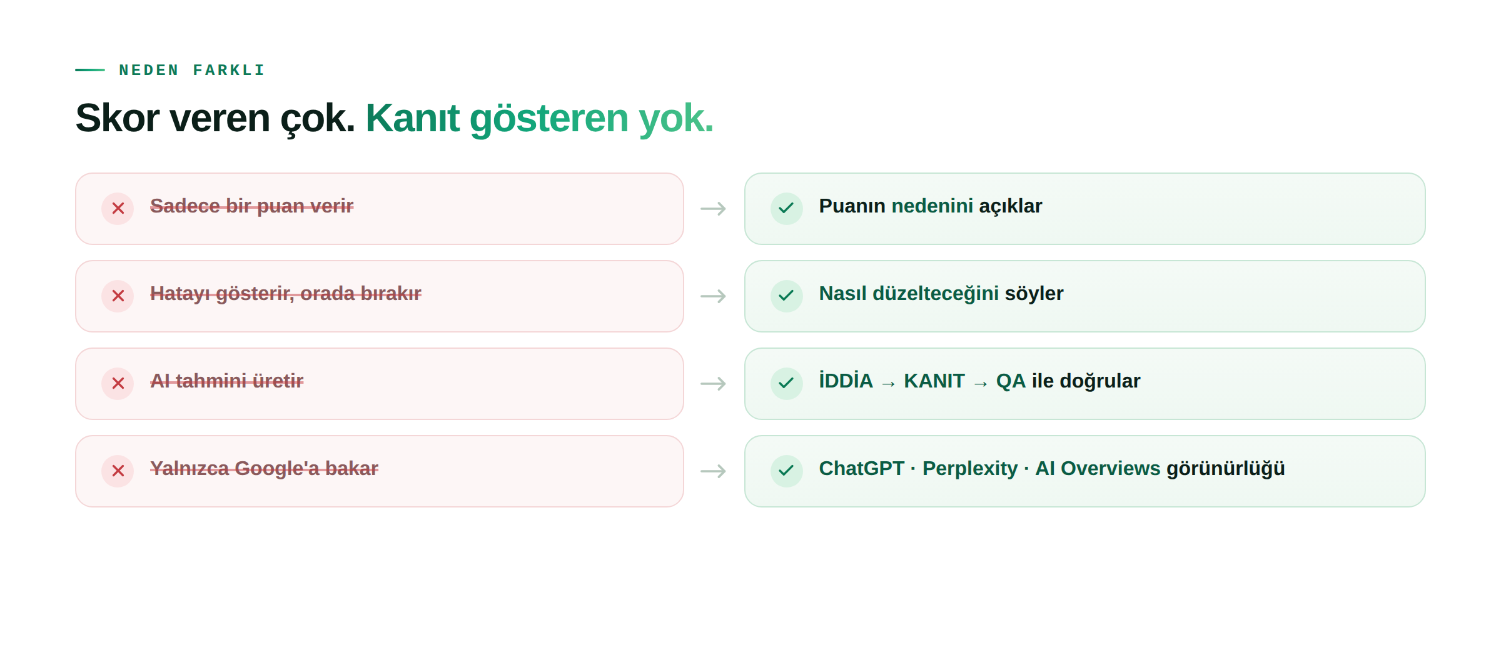This screenshot has height=650, width=1501.
Task: Click the red X icon beside 'Yalnızca Google'a bakar'
Action: coord(118,471)
